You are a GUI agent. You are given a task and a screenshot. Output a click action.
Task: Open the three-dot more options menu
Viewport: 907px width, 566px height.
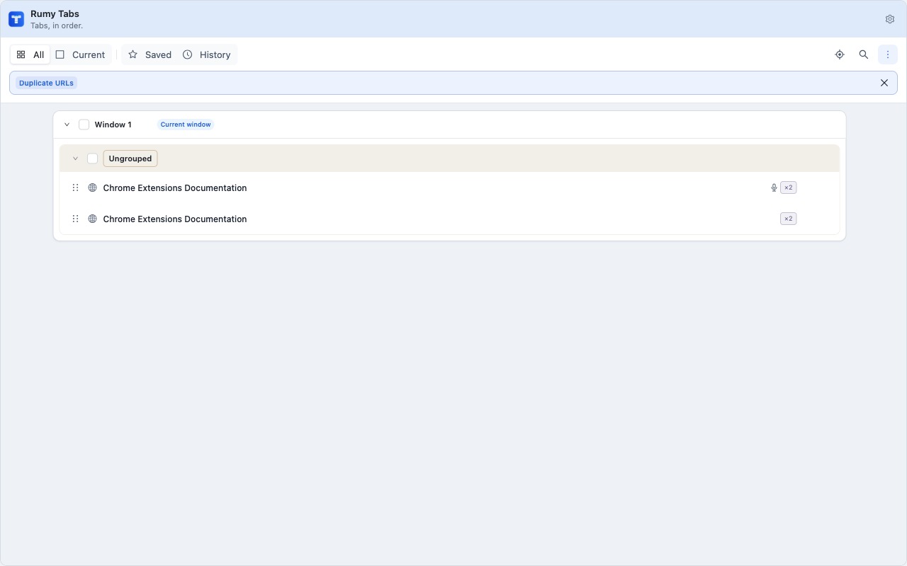coord(888,54)
